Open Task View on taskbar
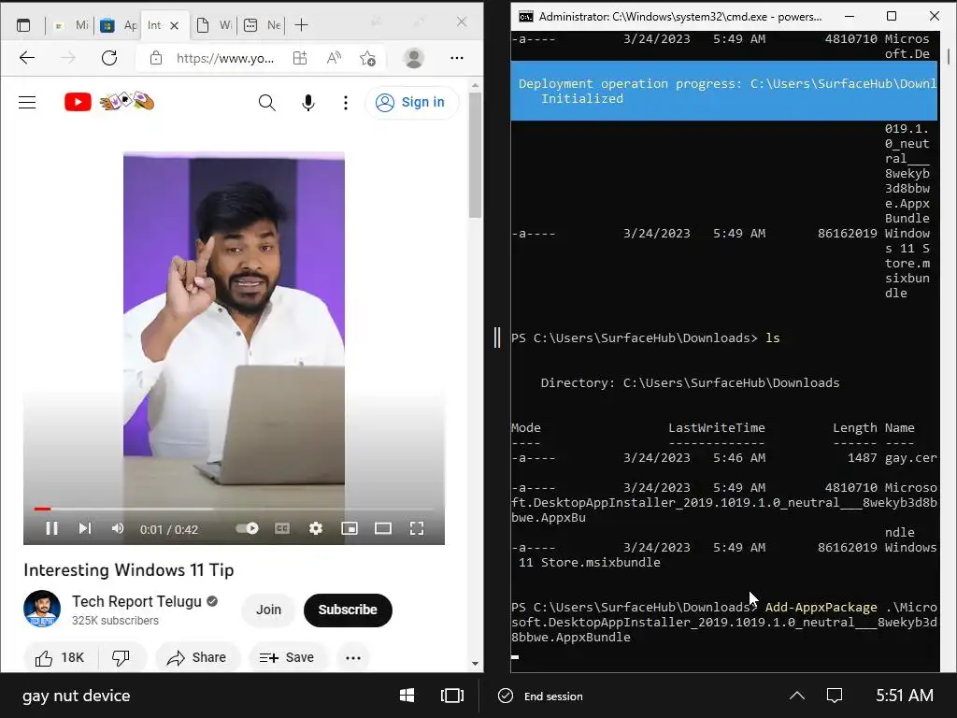957x718 pixels. tap(452, 696)
